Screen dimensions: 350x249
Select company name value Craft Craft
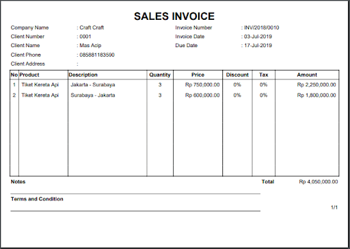point(92,27)
